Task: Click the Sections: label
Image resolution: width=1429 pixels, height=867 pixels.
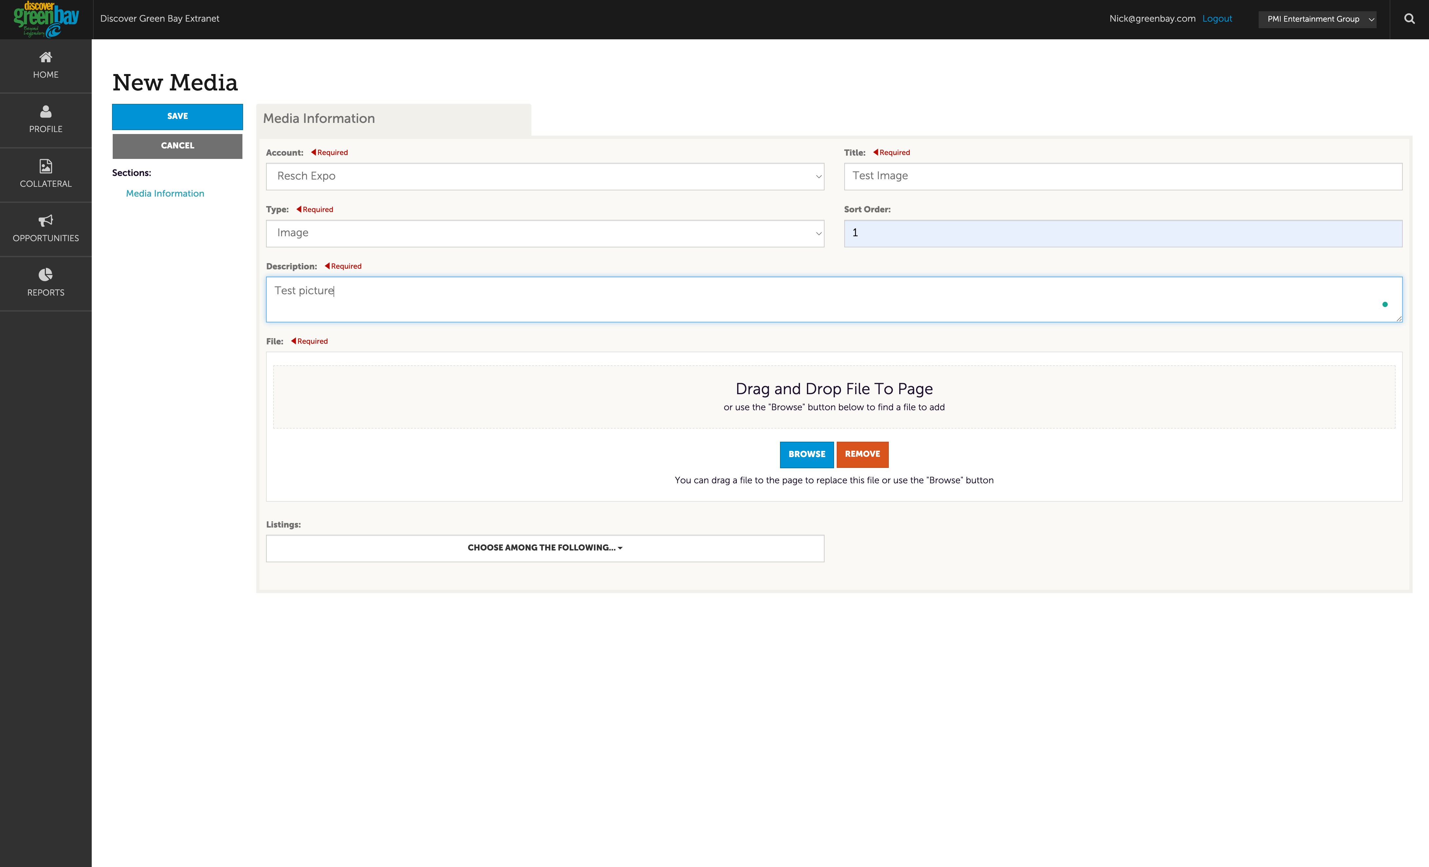Action: (132, 173)
